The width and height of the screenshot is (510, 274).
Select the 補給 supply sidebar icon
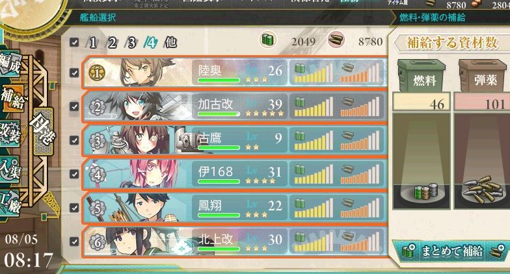(x=12, y=98)
